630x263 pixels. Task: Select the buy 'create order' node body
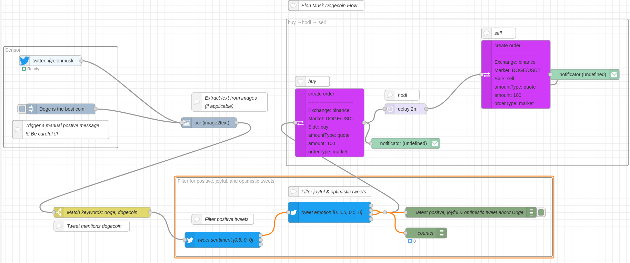tap(330, 123)
